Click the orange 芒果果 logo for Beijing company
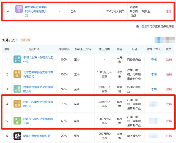The height and width of the screenshot is (143, 176). (x=17, y=74)
